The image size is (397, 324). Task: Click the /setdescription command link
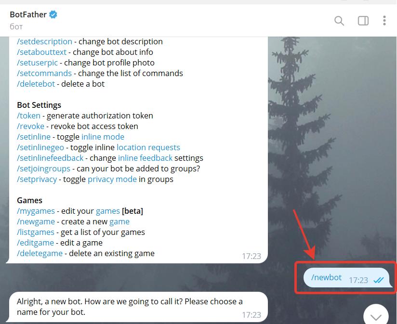pyautogui.click(x=44, y=41)
